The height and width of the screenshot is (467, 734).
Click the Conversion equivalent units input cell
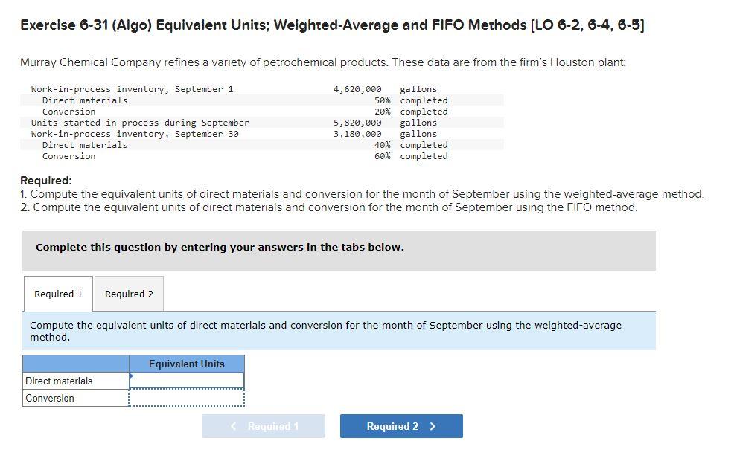click(187, 398)
